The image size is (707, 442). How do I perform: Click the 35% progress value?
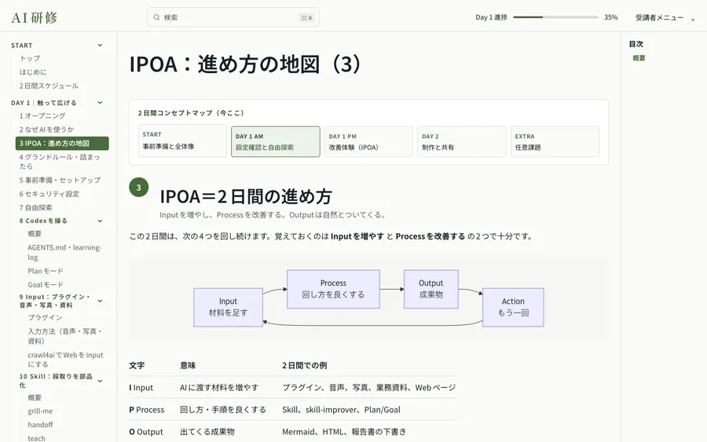pyautogui.click(x=611, y=17)
